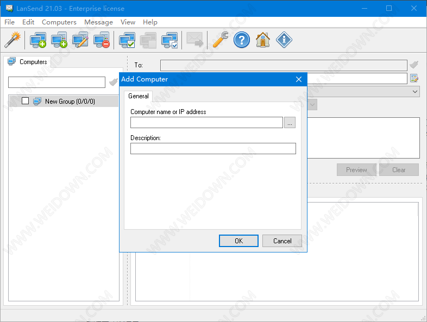Image resolution: width=427 pixels, height=322 pixels.
Task: Expand the wide dropdown behind the dialog
Action: click(x=415, y=91)
